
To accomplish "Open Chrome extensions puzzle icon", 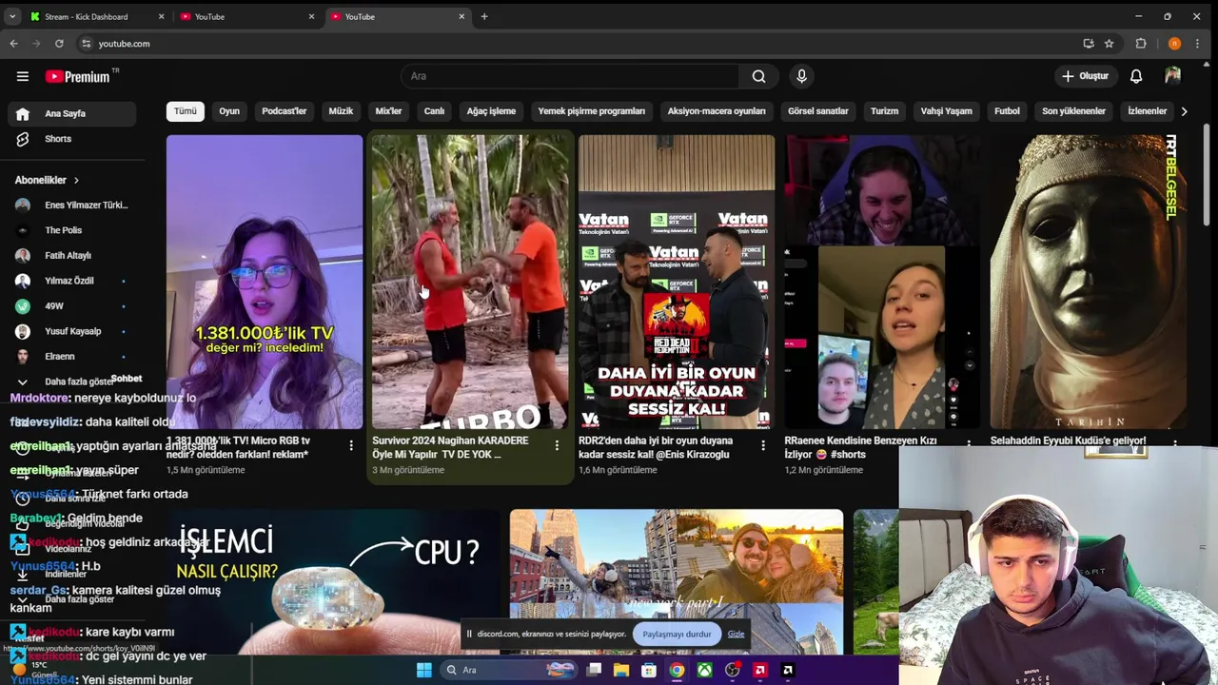I will coord(1141,44).
